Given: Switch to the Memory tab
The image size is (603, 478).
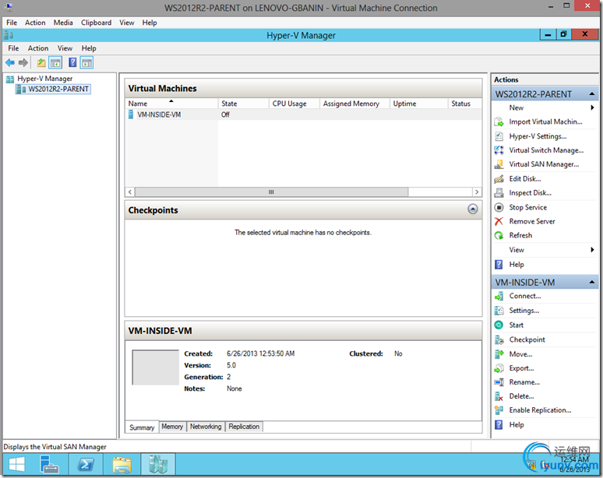Looking at the screenshot, I should pos(172,427).
